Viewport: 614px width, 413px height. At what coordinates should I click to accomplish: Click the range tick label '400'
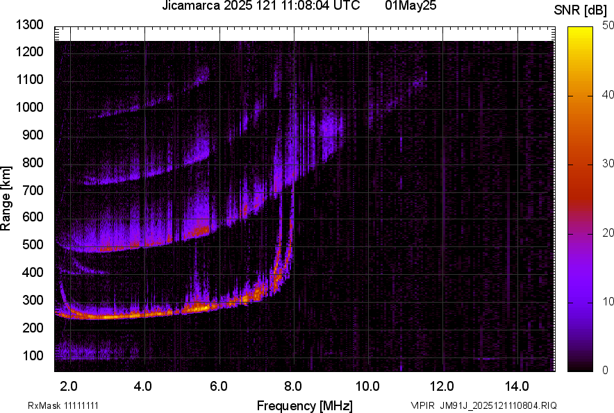pos(33,272)
